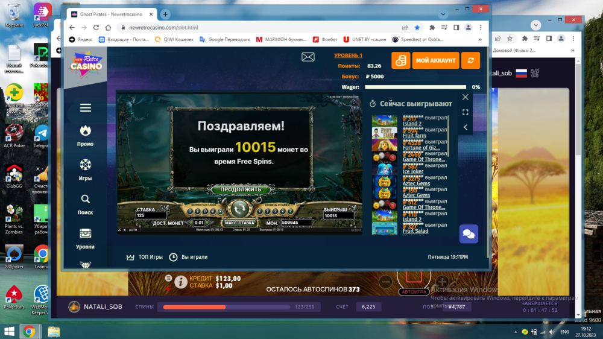Image resolution: width=603 pixels, height=339 pixels.
Task: Open the hamburger menu in casino sidebar
Action: (x=85, y=108)
